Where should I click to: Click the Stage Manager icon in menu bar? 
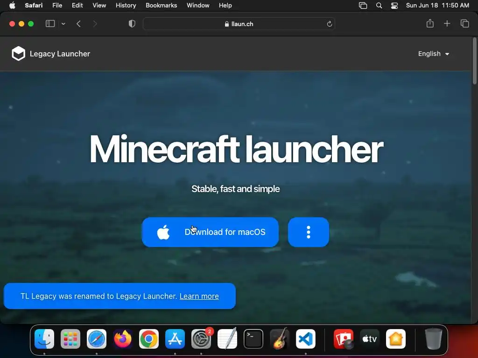coord(363,6)
